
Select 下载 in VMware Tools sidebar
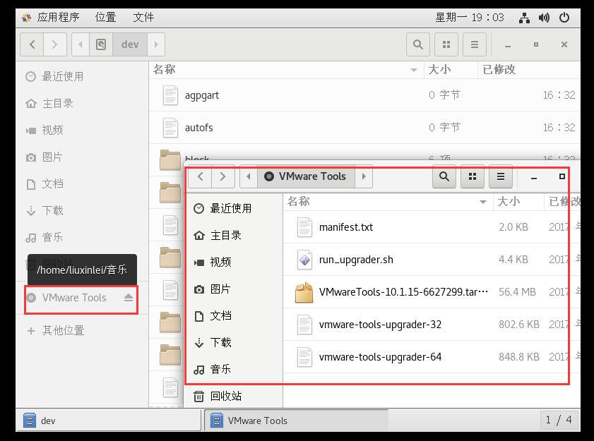[x=233, y=343]
